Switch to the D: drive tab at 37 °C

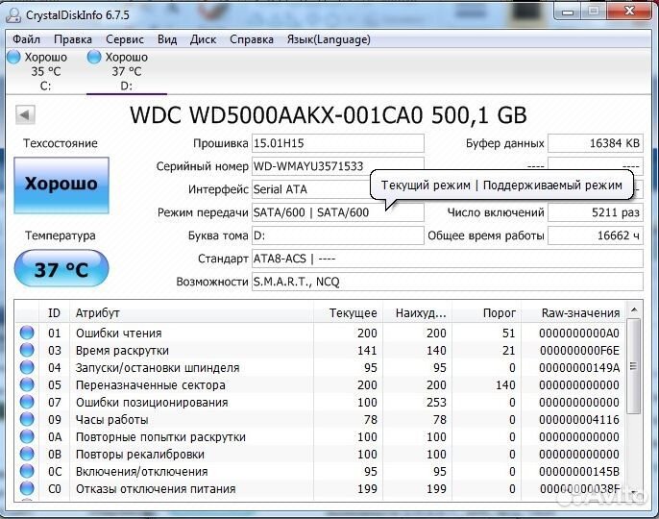pos(126,71)
